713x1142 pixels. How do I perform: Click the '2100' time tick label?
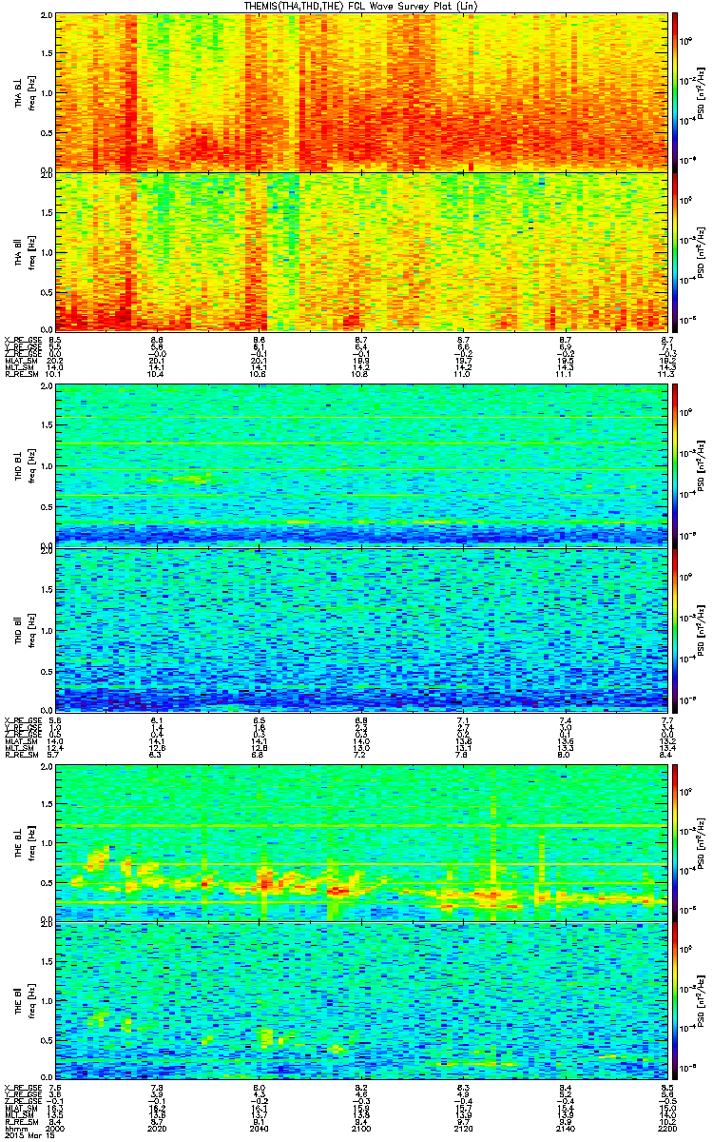(361, 1128)
